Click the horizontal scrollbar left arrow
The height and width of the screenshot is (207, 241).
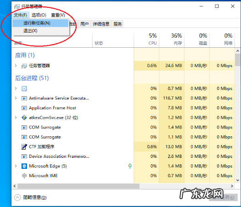[15, 186]
